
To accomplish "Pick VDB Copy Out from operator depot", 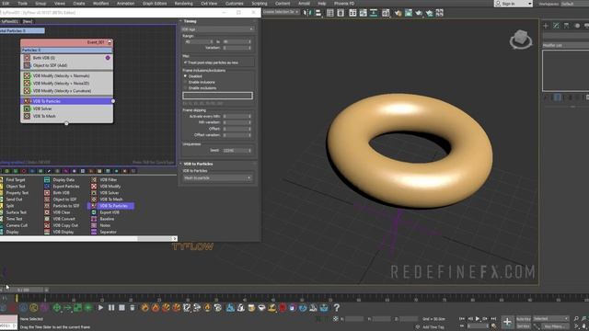I will point(62,225).
